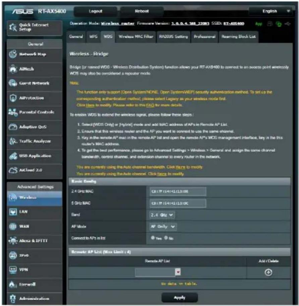Image resolution: width=299 pixels, height=306 pixels.
Task: Click the add remote AP plus icon
Action: coord(268,272)
